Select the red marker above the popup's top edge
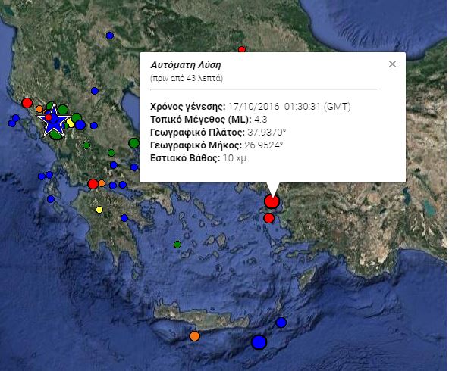The image size is (449, 371). tap(242, 49)
